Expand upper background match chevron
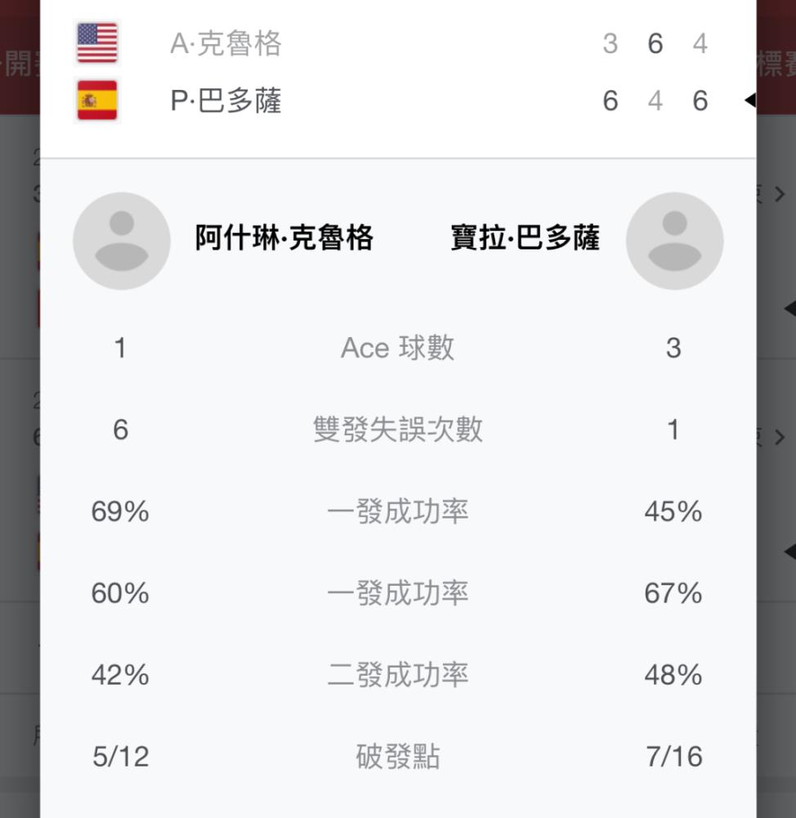Screen dimensions: 796x818 tap(780, 194)
